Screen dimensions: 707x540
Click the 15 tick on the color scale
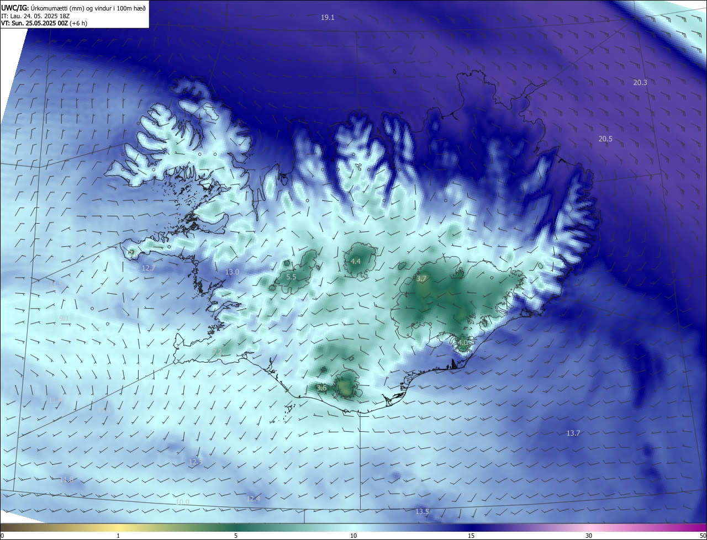click(471, 536)
